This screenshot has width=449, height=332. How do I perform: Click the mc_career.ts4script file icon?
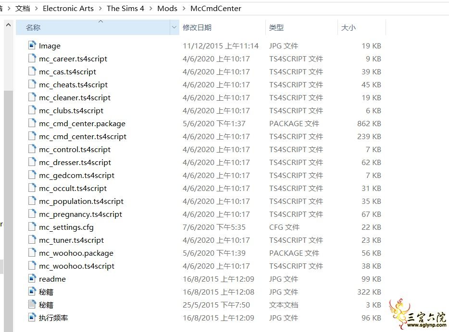point(32,58)
